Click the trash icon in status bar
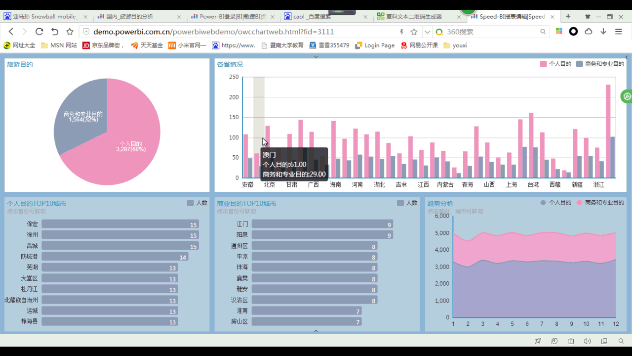This screenshot has height=356, width=632. [571, 341]
